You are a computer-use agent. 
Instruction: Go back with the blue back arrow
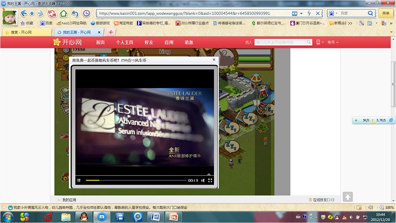24,13
